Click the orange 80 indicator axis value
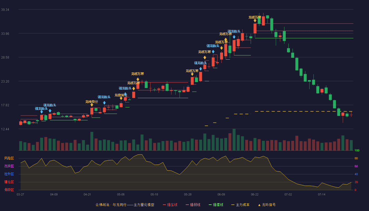369x211 pixels. [x=356, y=158]
